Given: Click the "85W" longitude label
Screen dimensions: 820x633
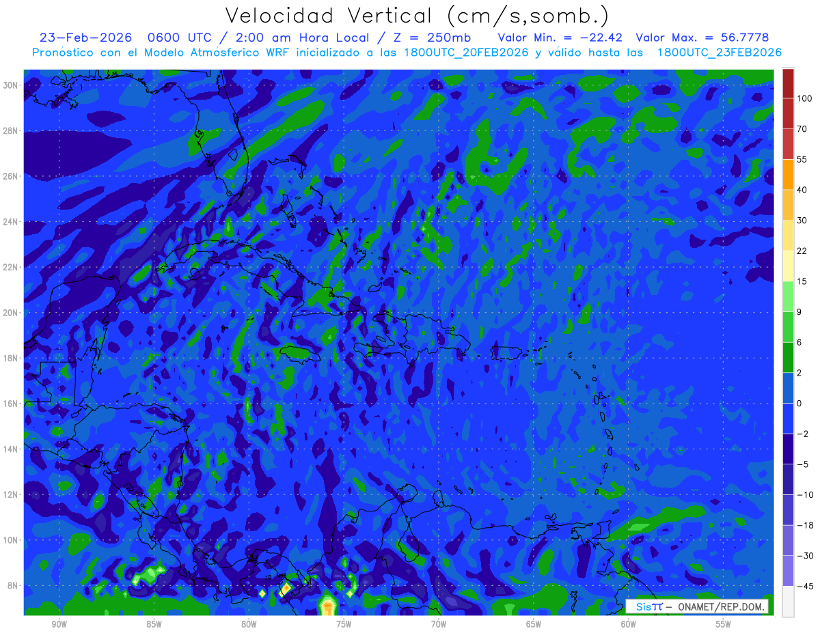Looking at the screenshot, I should (154, 624).
